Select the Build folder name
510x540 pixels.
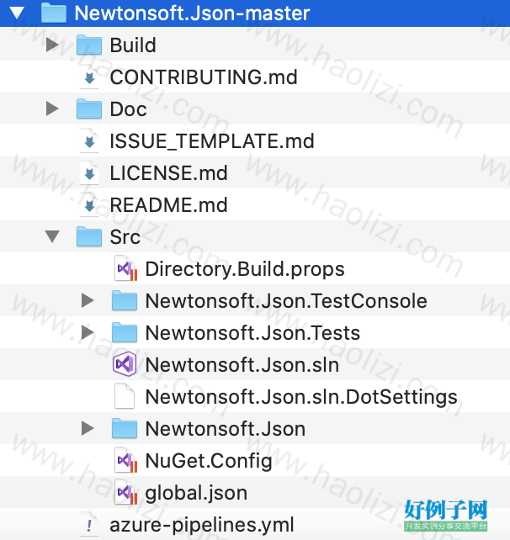[133, 45]
